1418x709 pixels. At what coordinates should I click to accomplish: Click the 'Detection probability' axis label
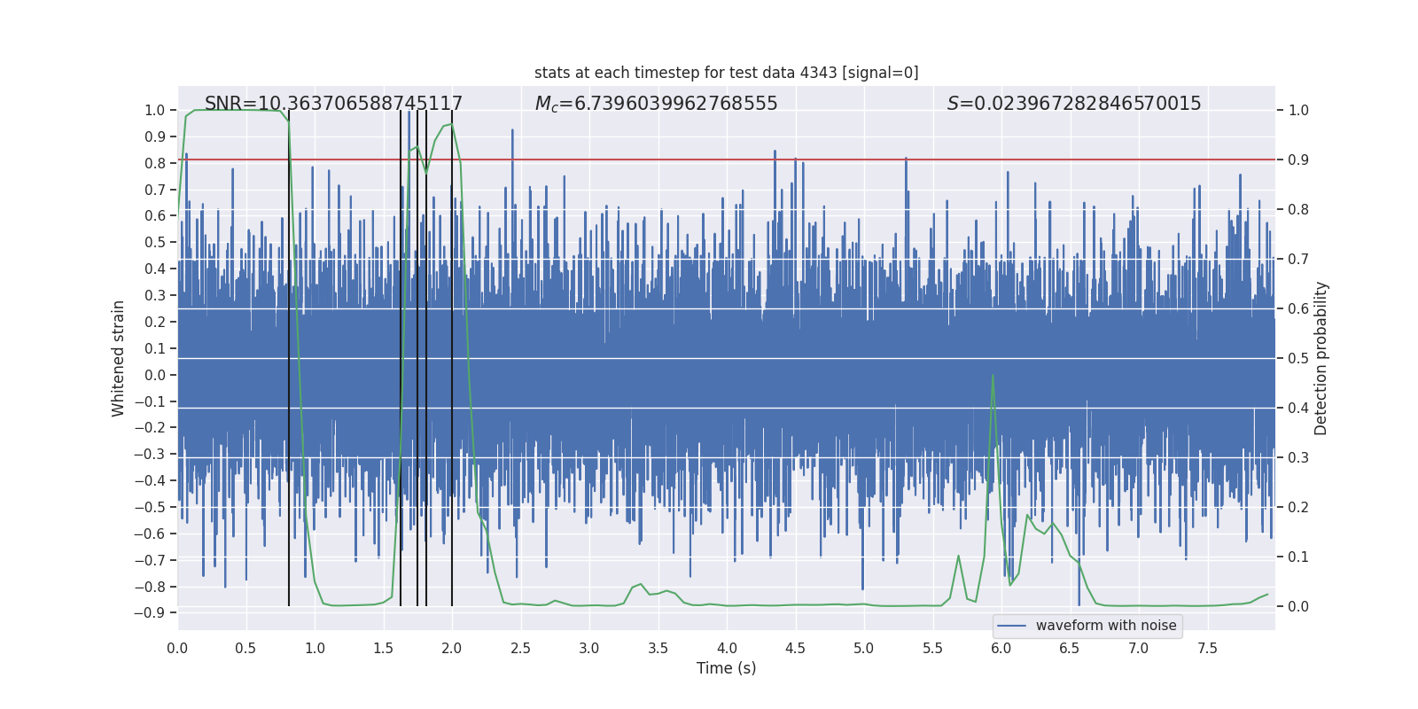(1321, 358)
